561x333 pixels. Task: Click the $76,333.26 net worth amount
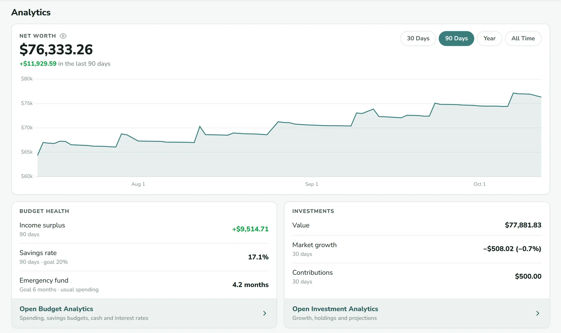point(56,49)
